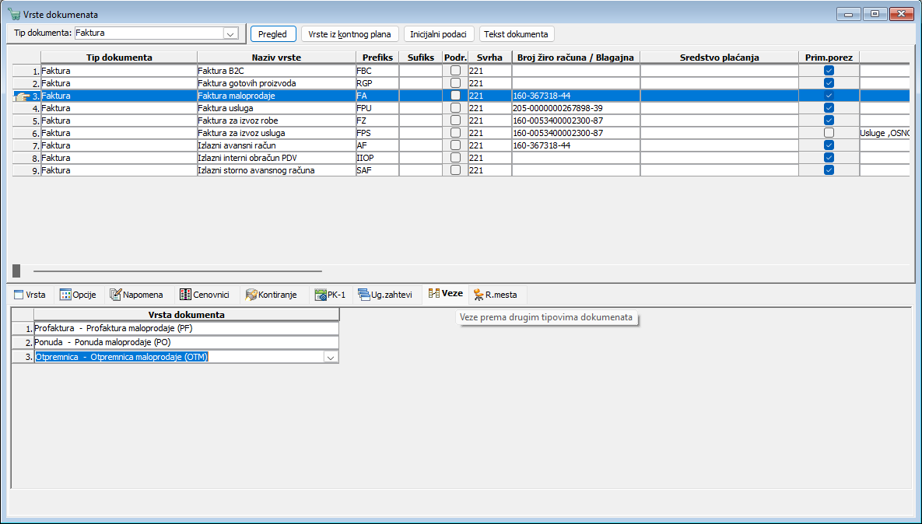Switch to the Cenovnici tab

pos(205,295)
